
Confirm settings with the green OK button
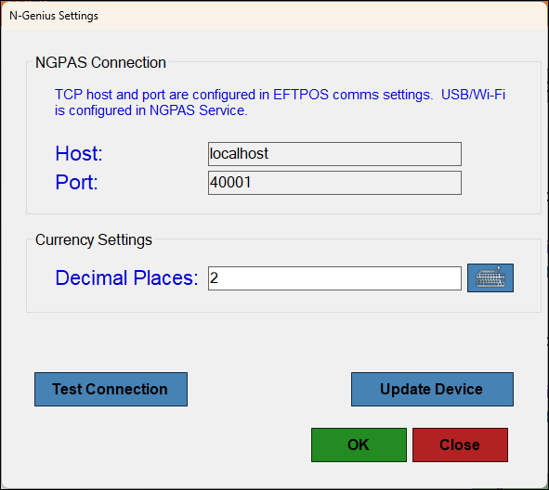[359, 445]
